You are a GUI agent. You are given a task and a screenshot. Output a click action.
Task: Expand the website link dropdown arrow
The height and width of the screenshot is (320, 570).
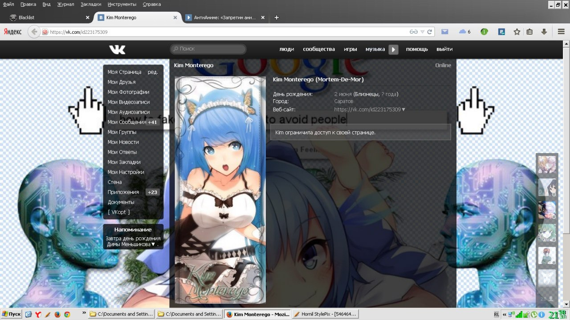[x=403, y=109]
